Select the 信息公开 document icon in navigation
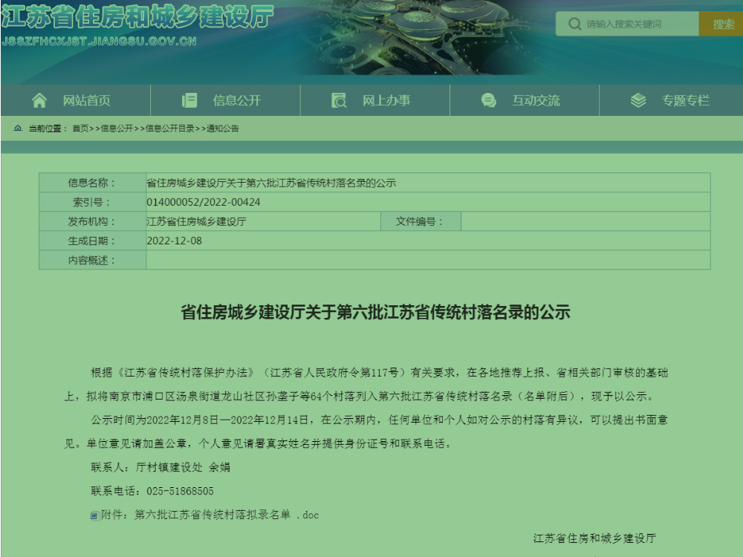743x557 pixels. click(x=189, y=100)
